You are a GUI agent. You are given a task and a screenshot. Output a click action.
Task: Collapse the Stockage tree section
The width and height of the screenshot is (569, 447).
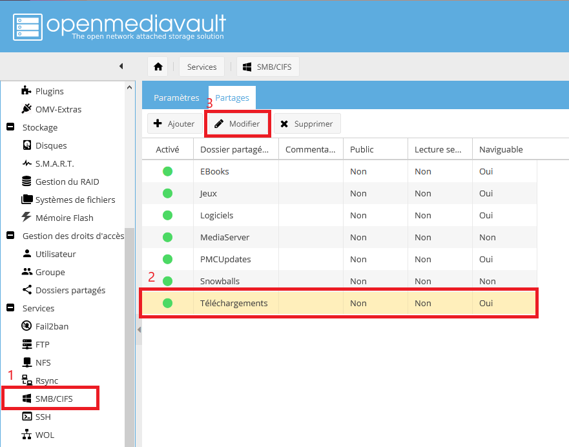(10, 127)
